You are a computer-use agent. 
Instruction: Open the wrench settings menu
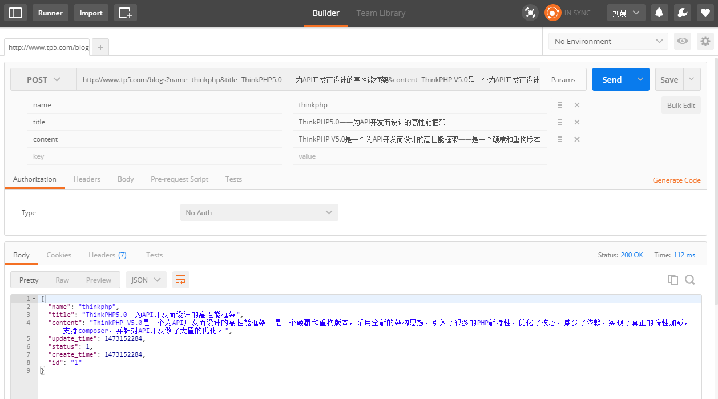(x=682, y=13)
